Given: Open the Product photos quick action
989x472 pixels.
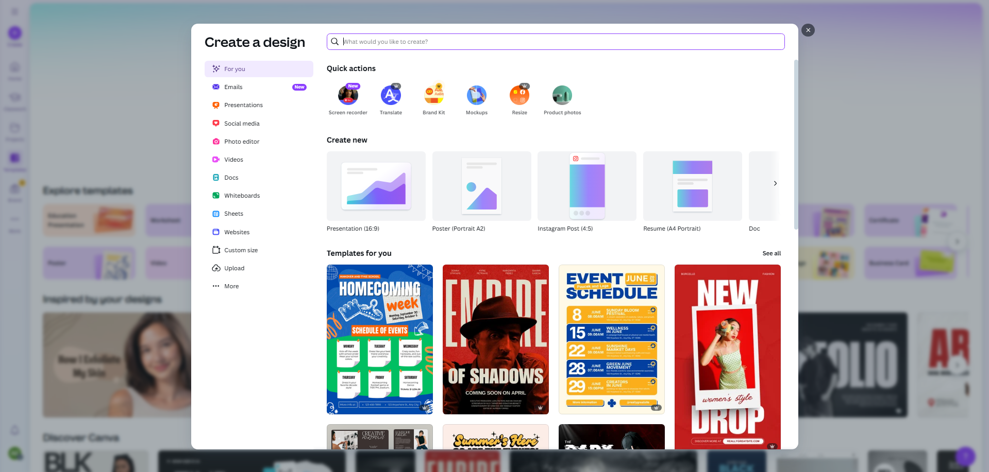Looking at the screenshot, I should coord(562,100).
